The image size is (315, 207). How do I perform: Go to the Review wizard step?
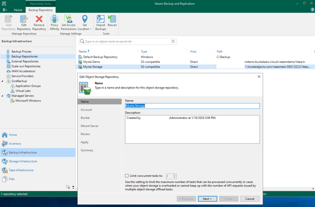85,134
